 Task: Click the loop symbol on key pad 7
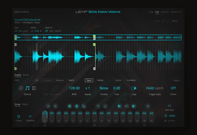tap(87, 113)
